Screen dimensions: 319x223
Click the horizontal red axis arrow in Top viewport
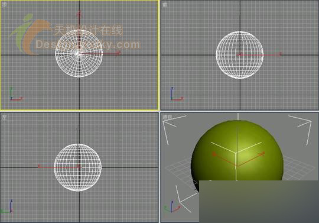tap(100, 53)
